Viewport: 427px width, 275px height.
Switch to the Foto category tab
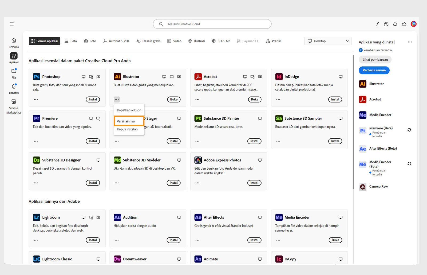(90, 41)
